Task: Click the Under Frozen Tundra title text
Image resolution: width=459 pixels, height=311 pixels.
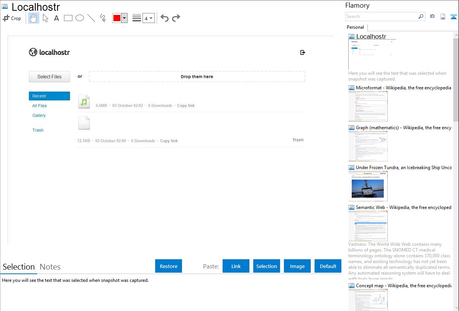Action: tap(404, 167)
